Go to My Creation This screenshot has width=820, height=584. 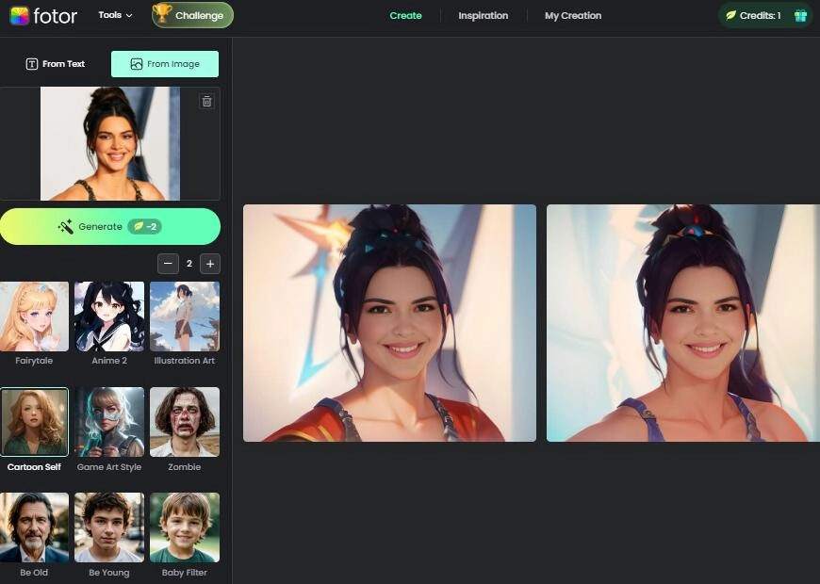(572, 15)
